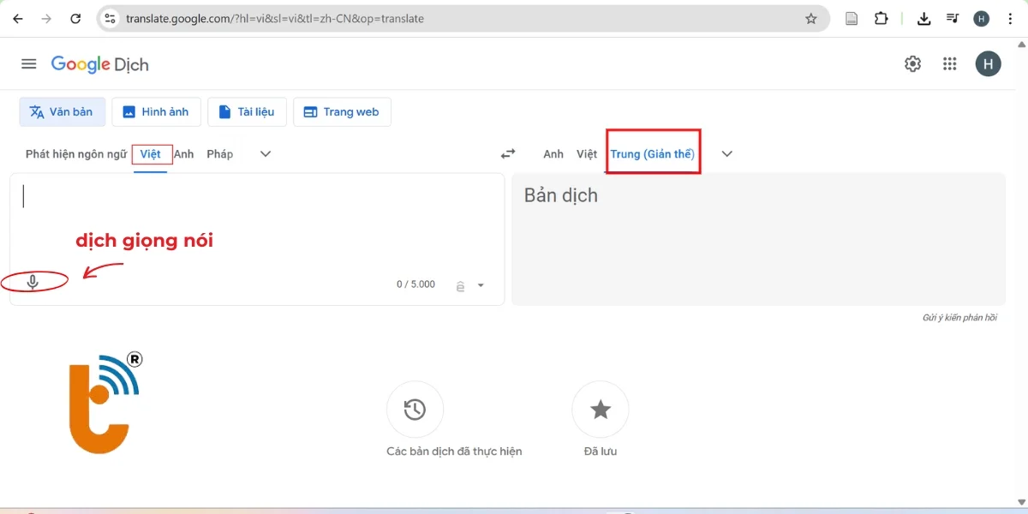
Task: Open saved translations star icon
Action: pyautogui.click(x=600, y=409)
